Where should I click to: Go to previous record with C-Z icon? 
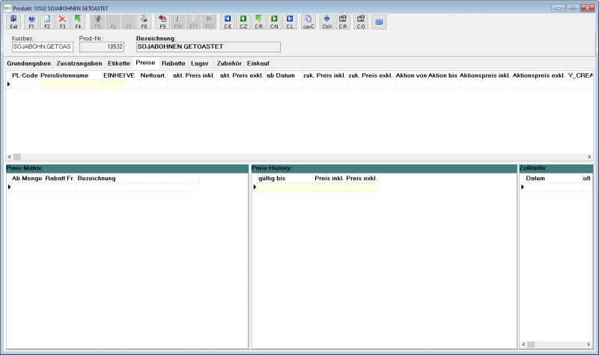[x=243, y=22]
